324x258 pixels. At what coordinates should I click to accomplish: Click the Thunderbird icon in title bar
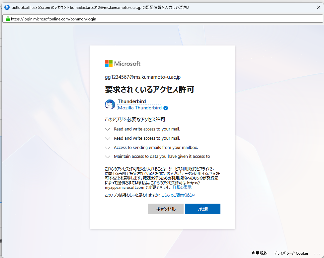click(7, 8)
